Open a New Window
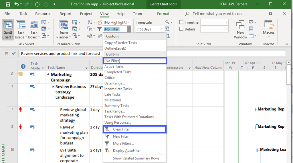 [x=240, y=30]
